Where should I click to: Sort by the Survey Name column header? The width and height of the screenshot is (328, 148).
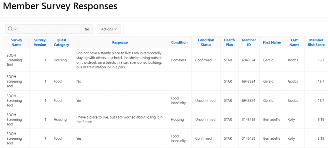pyautogui.click(x=16, y=43)
